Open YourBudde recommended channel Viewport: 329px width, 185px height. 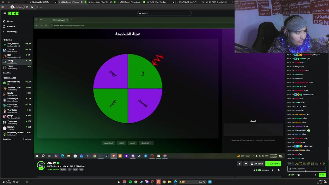click(17, 111)
